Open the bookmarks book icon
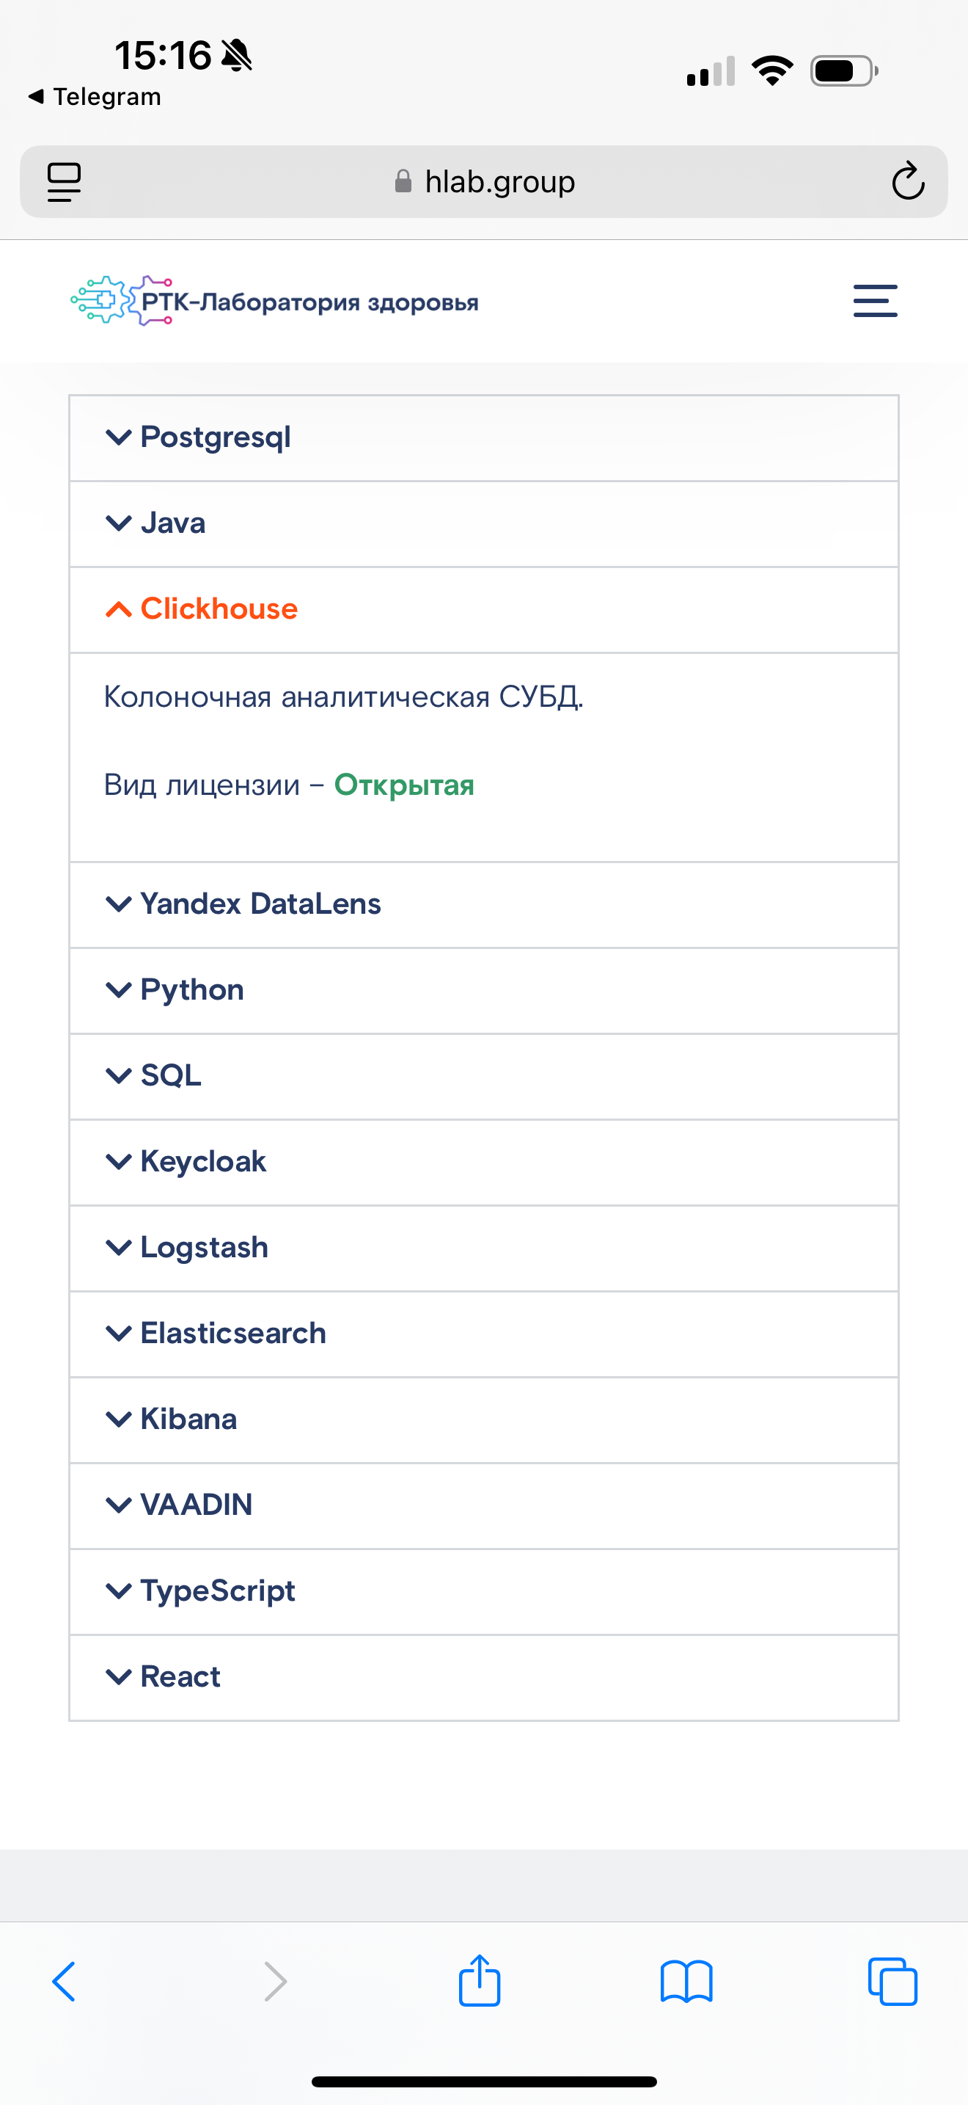The width and height of the screenshot is (968, 2105). [x=686, y=1982]
